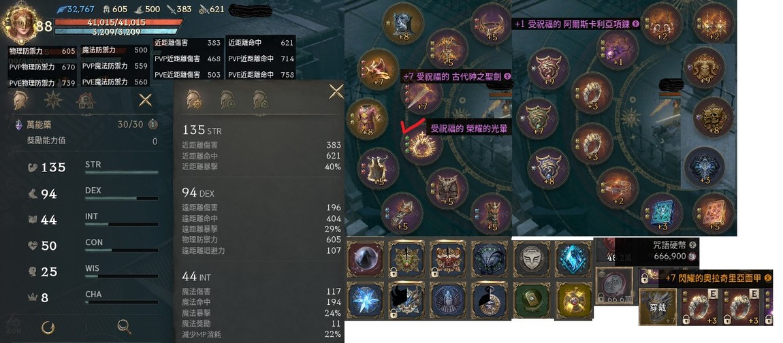Select the blue crystal skill icon
Viewport: 783px width, 343px height.
tap(573, 259)
